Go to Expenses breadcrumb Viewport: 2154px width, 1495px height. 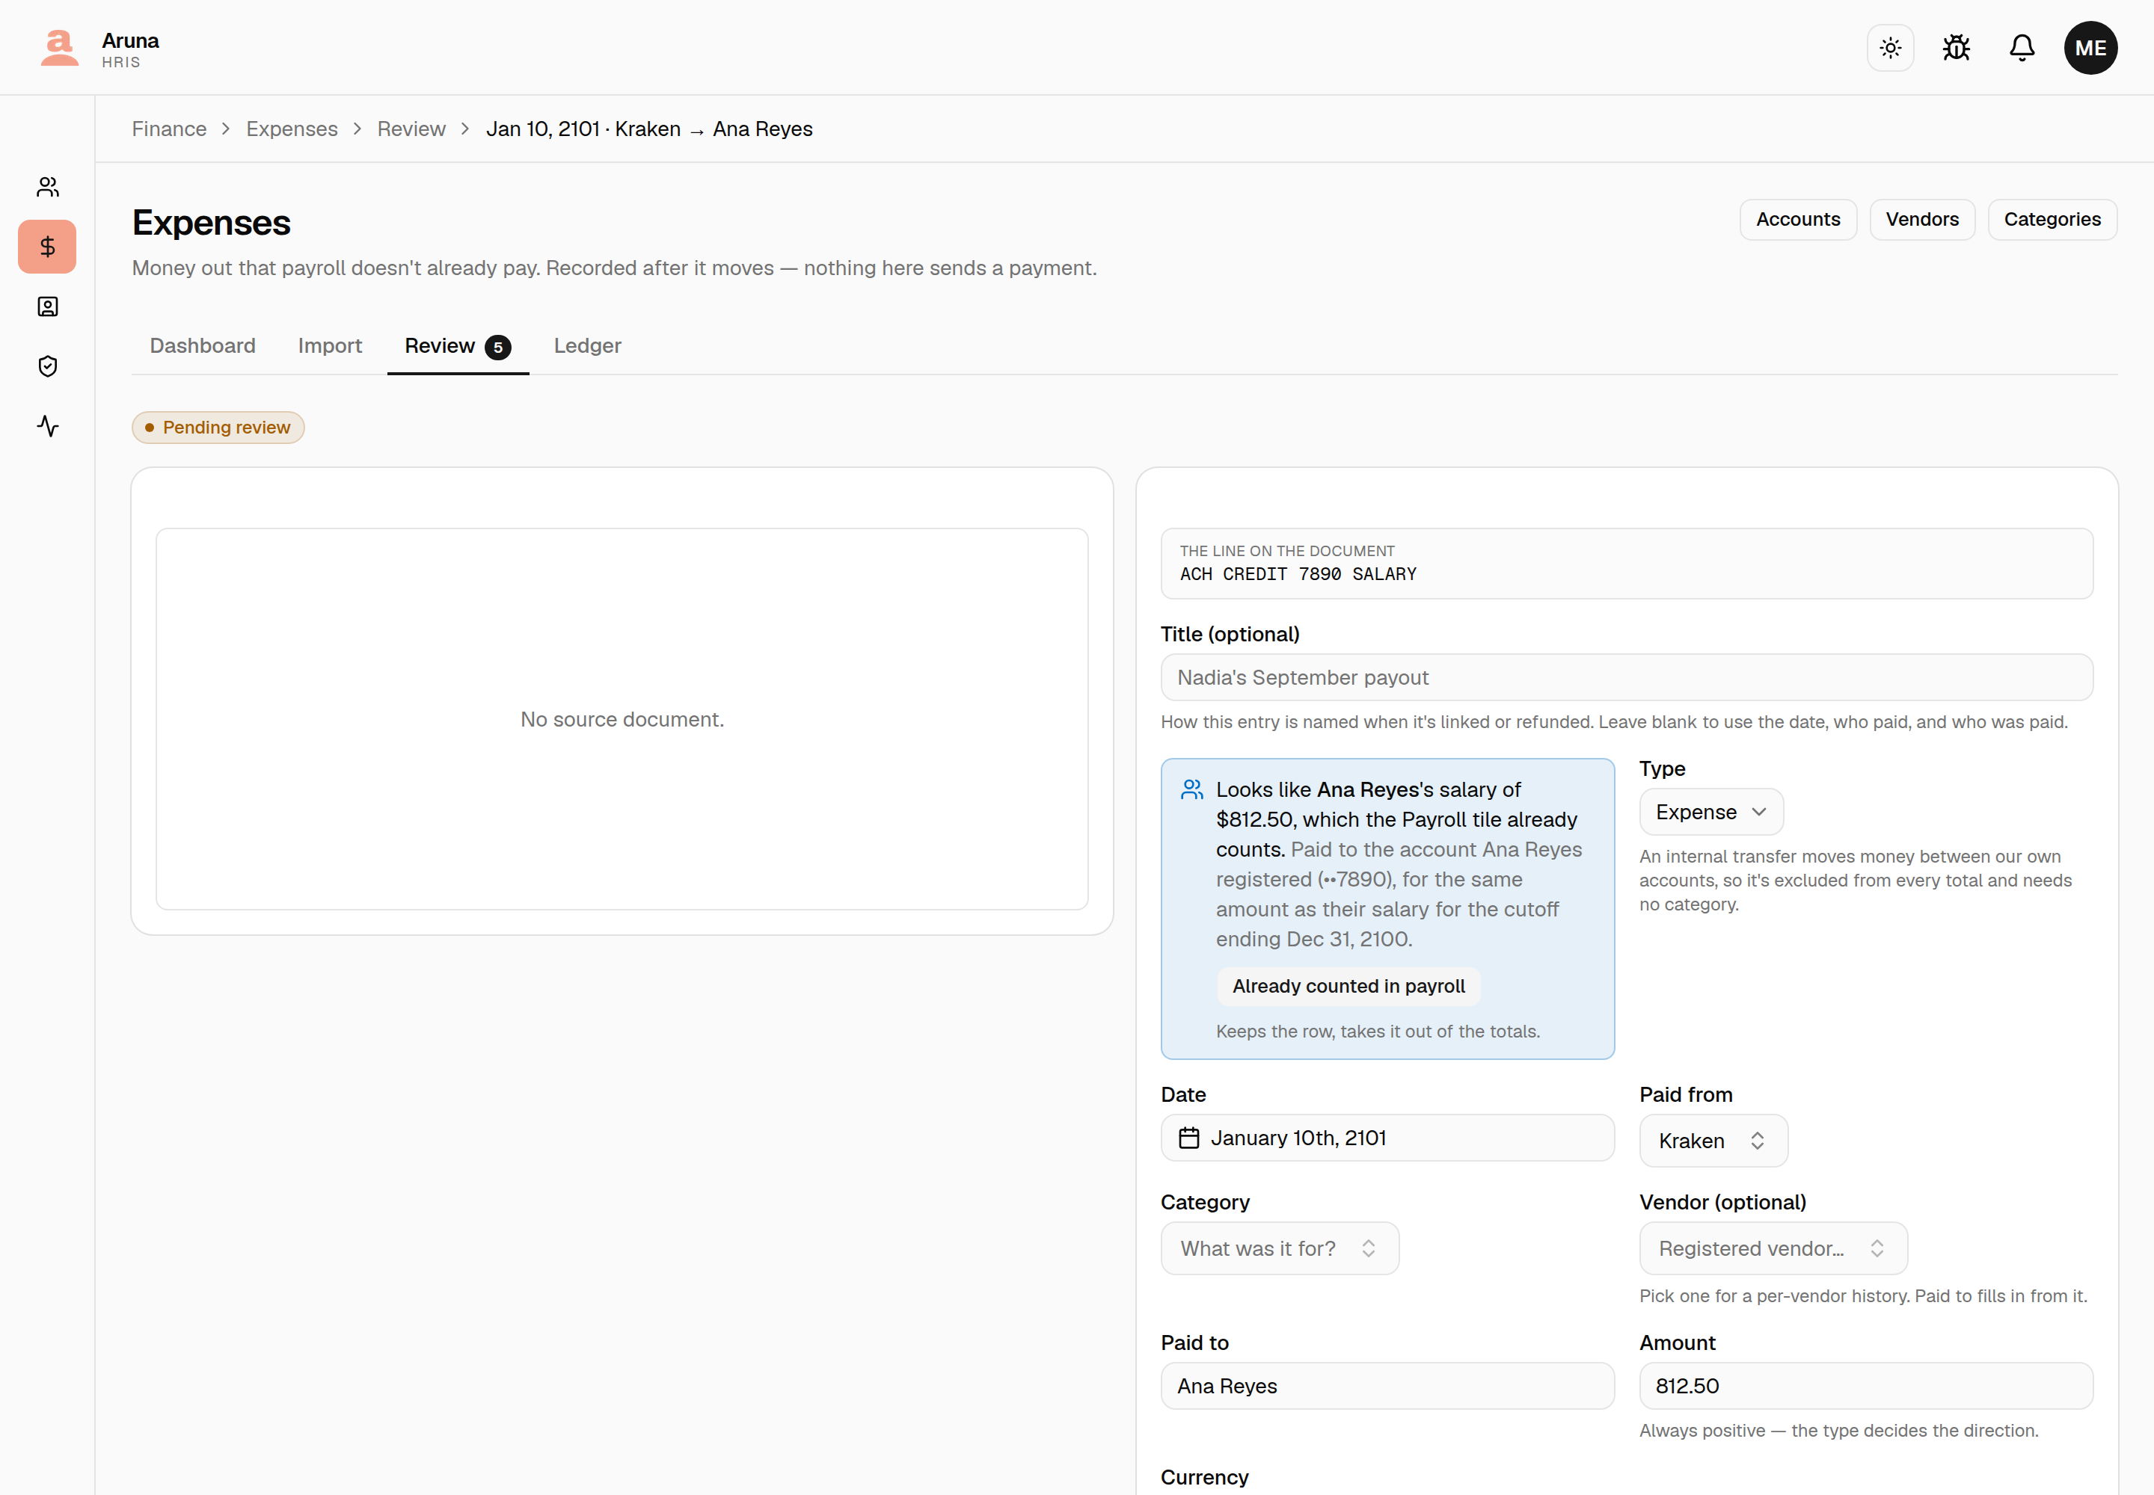(x=292, y=129)
